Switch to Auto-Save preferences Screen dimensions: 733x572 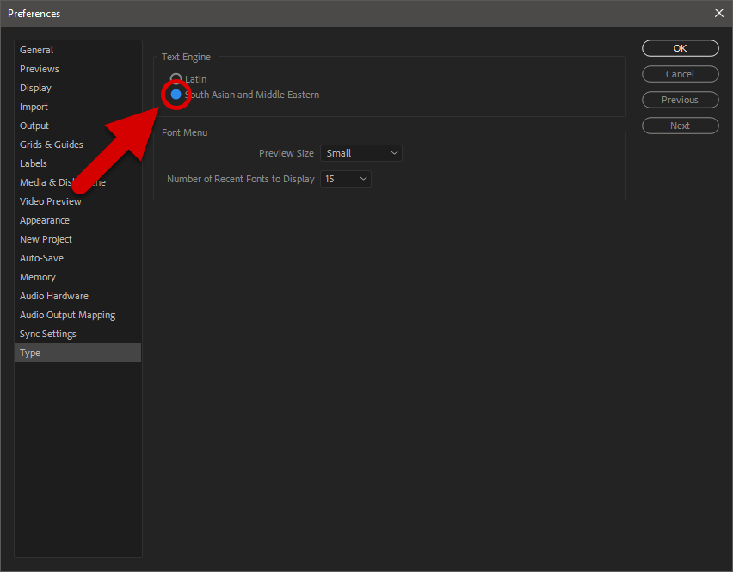pyautogui.click(x=42, y=258)
